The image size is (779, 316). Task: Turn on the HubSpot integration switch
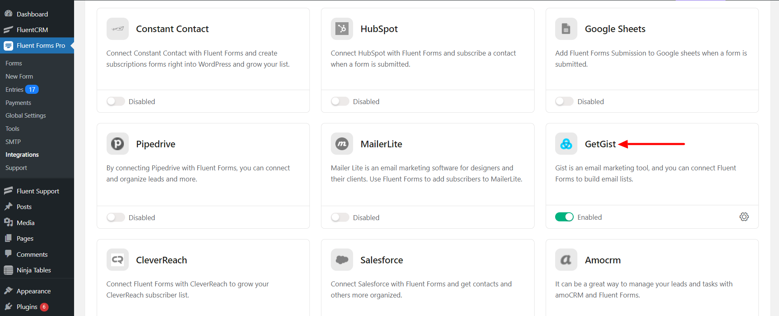coord(340,101)
